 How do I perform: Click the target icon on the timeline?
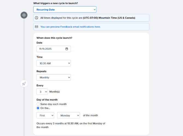pyautogui.click(x=24, y=15)
